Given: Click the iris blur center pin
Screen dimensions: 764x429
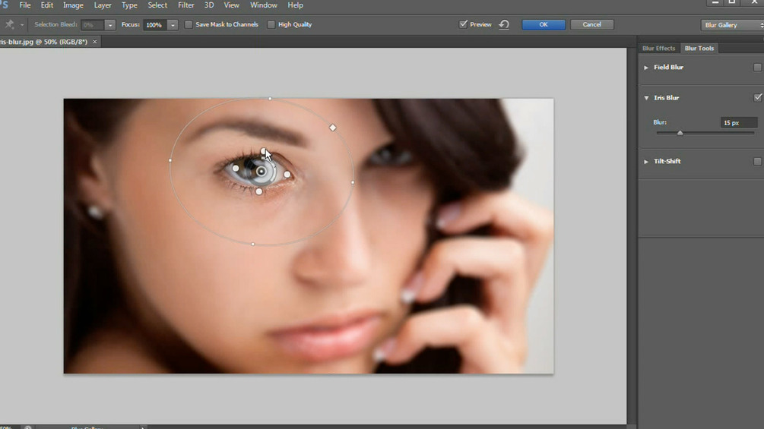Looking at the screenshot, I should pyautogui.click(x=262, y=171).
